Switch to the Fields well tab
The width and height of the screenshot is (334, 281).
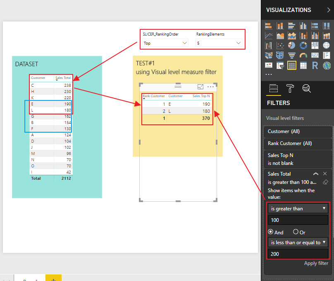tap(274, 88)
